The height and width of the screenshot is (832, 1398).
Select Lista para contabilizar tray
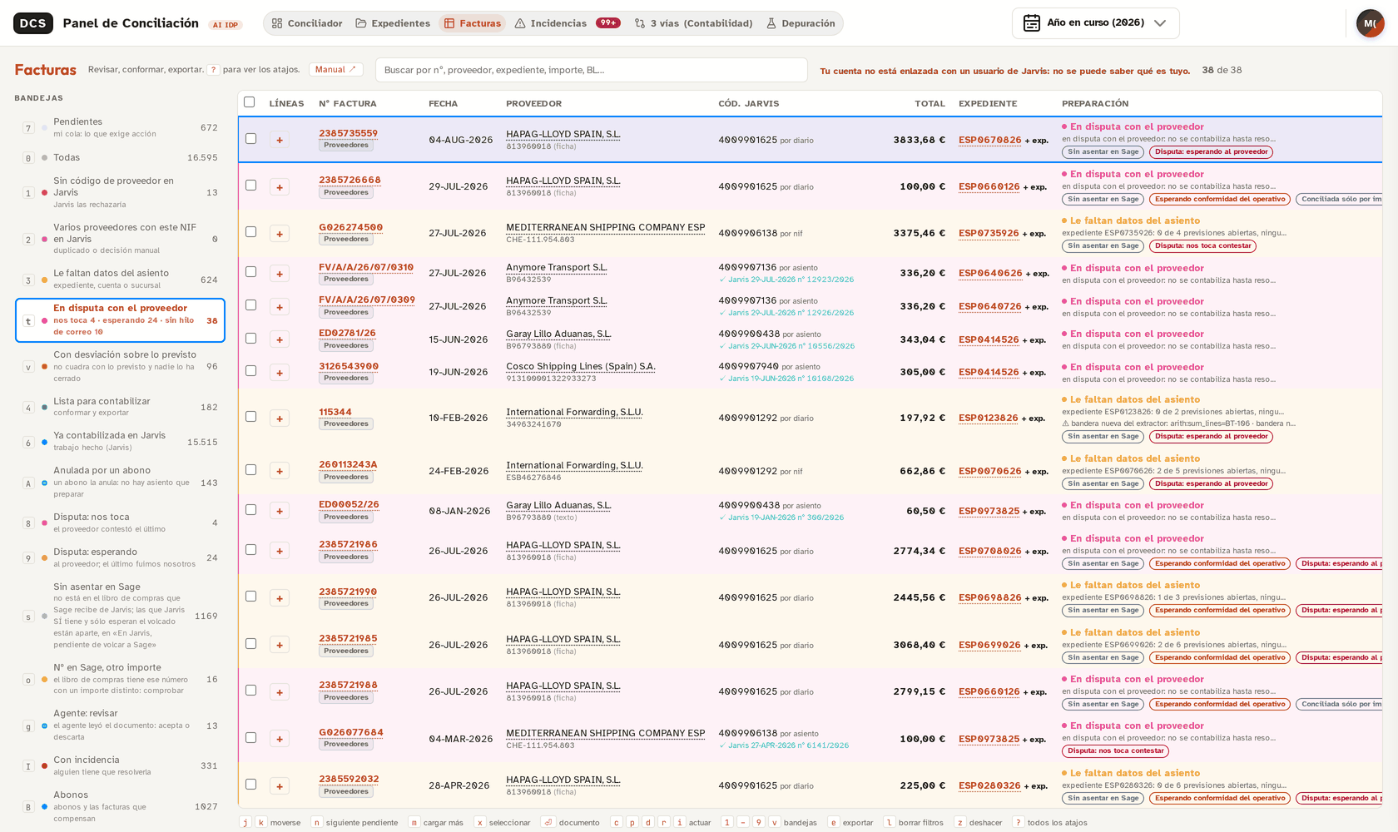click(x=120, y=407)
